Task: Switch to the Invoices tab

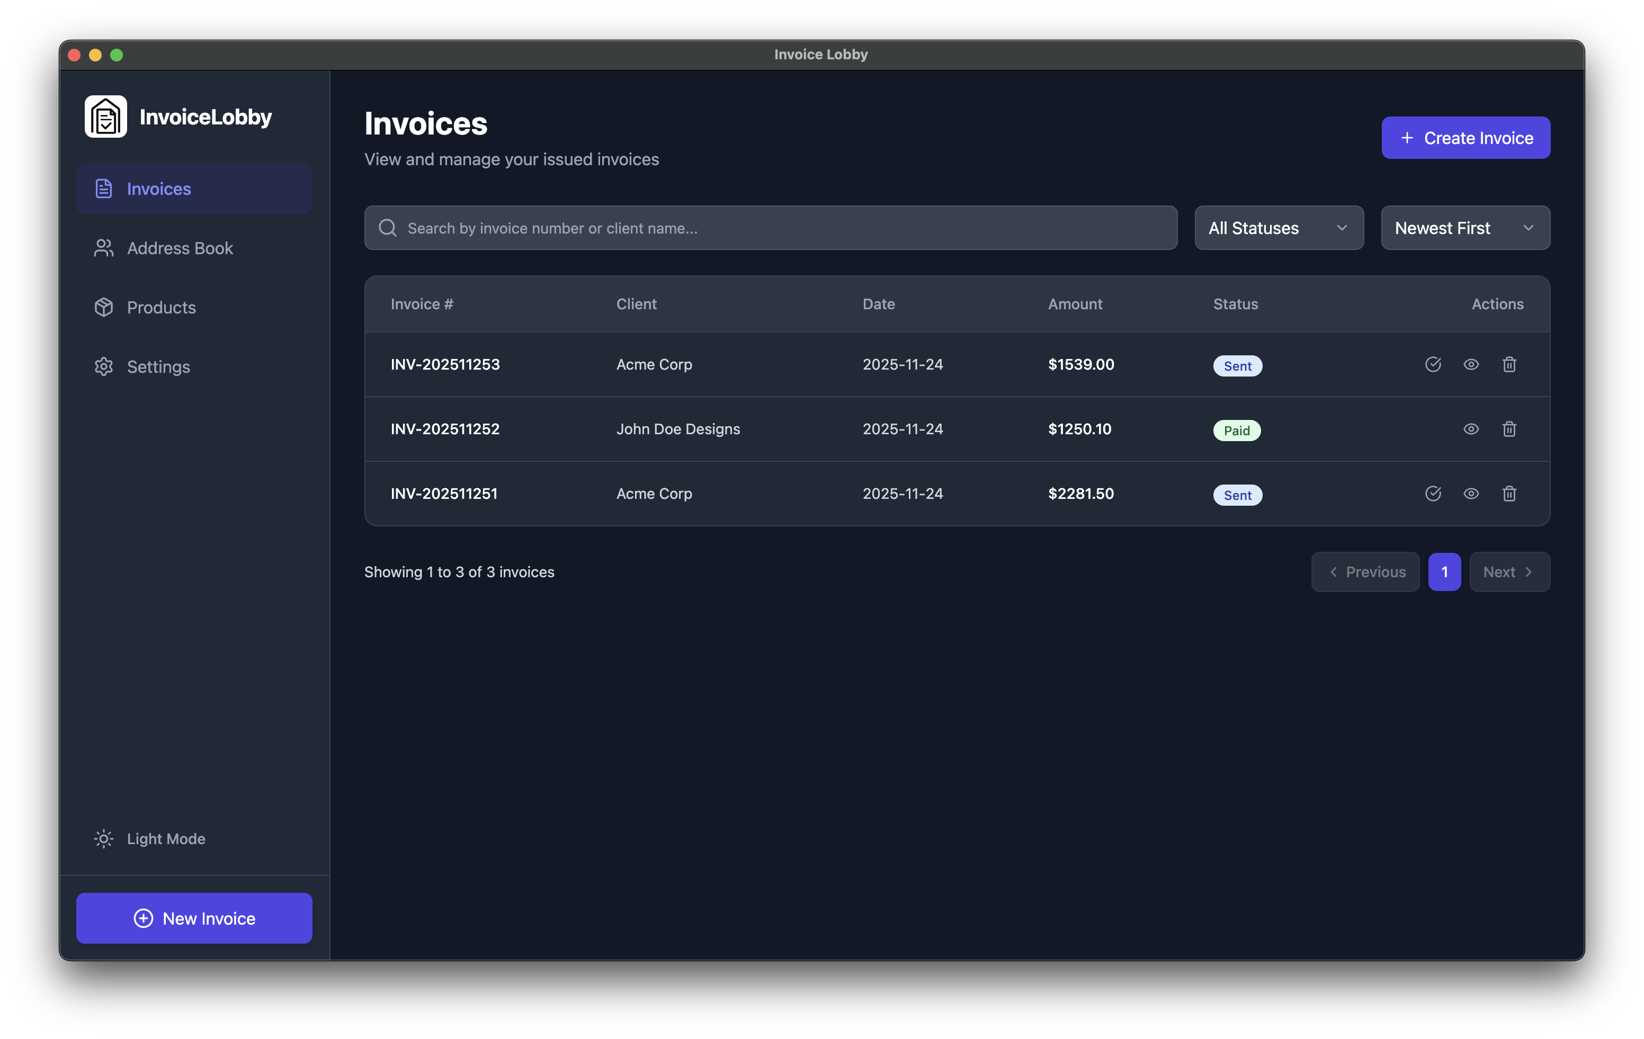Action: [x=158, y=189]
